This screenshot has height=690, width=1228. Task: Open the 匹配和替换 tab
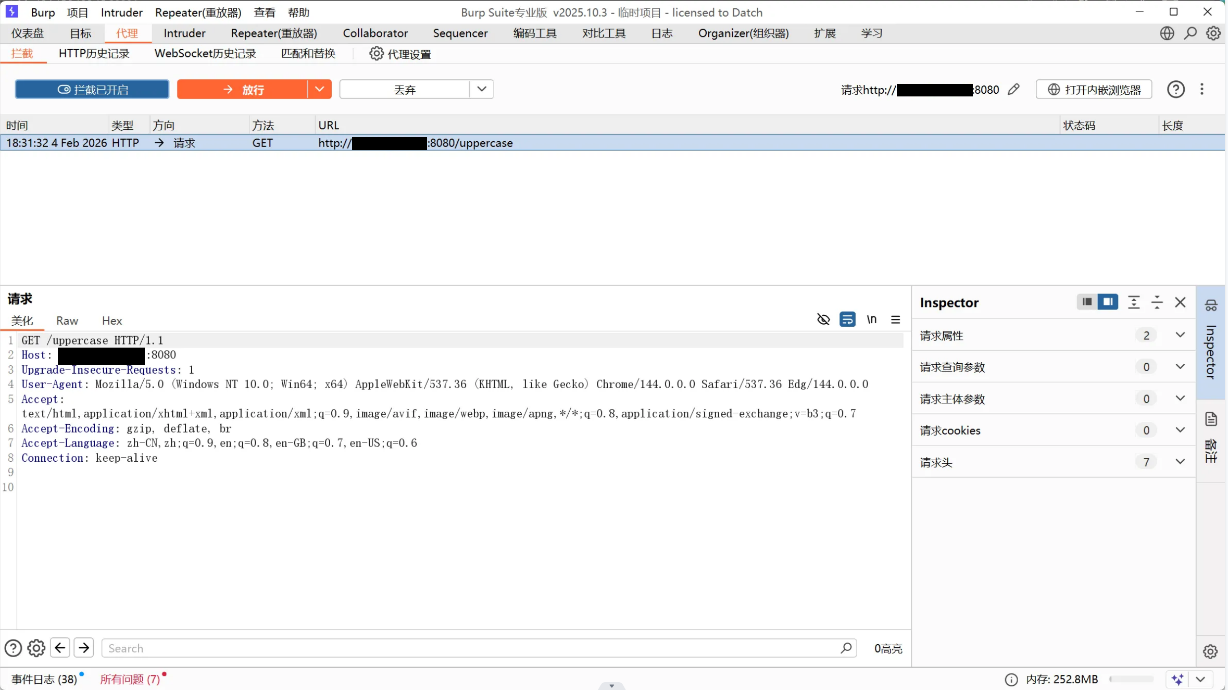click(308, 54)
